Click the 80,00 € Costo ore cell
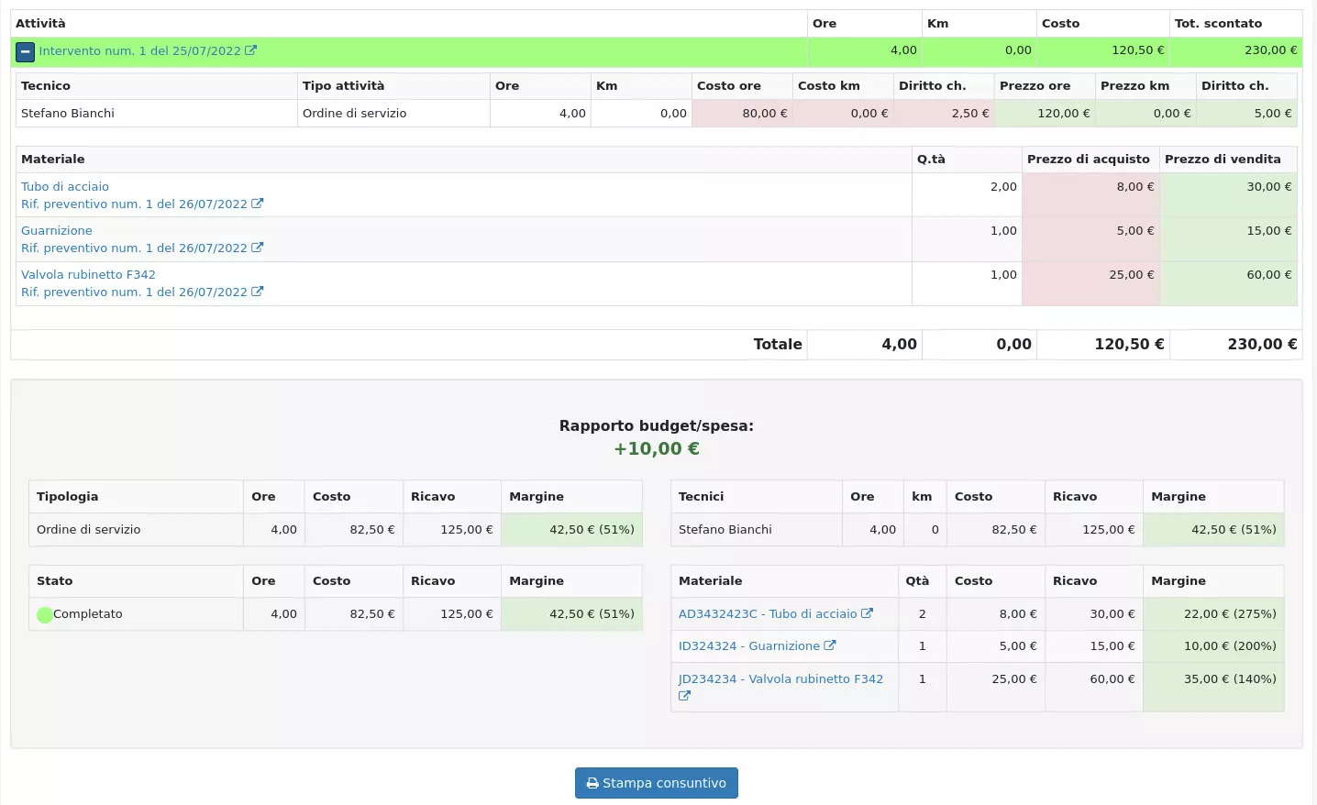This screenshot has height=805, width=1317. coord(743,114)
